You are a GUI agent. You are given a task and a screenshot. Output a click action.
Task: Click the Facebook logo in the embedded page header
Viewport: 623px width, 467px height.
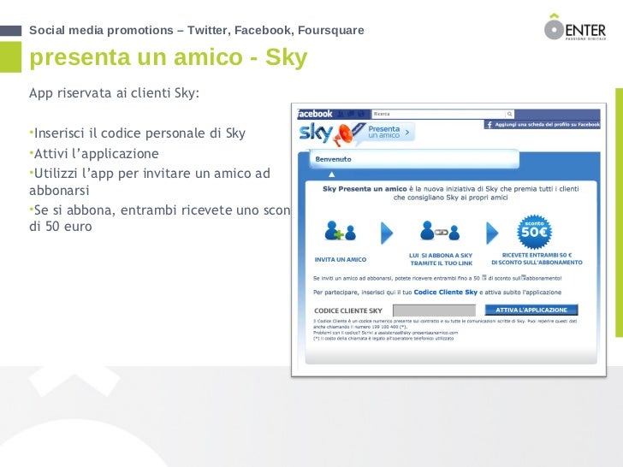[315, 114]
